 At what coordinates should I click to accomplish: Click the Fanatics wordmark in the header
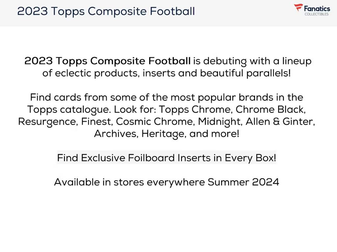click(x=317, y=9)
